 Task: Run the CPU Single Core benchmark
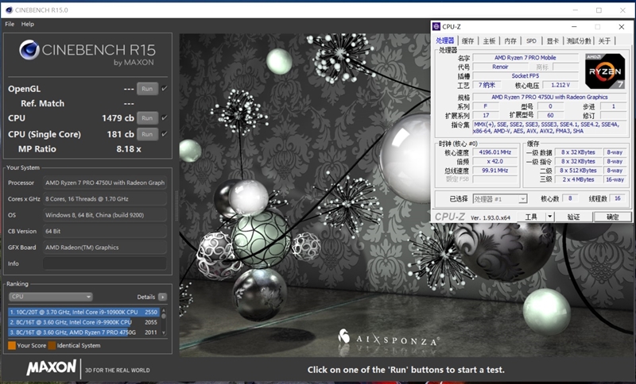click(147, 134)
